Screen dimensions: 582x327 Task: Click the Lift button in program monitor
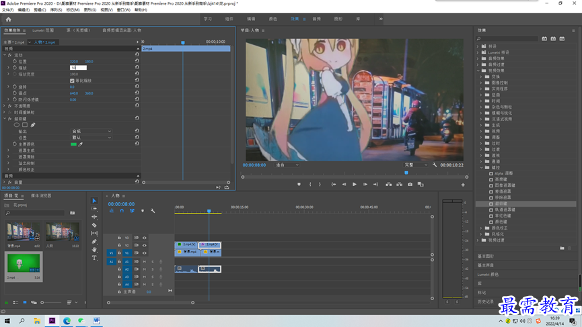[389, 185]
